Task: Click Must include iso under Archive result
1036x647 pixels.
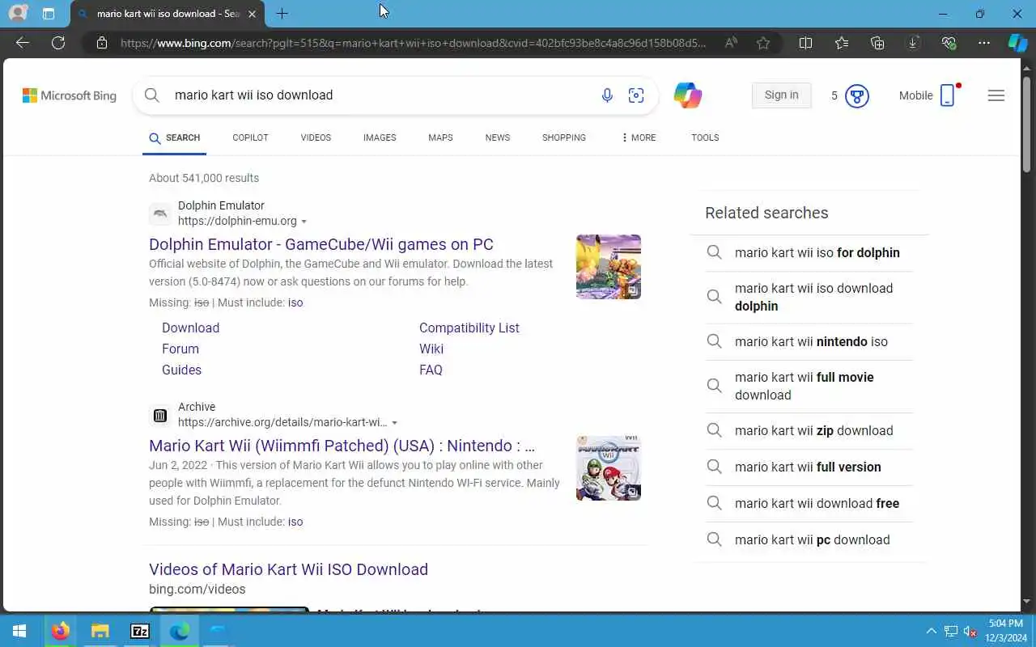Action: (x=295, y=522)
